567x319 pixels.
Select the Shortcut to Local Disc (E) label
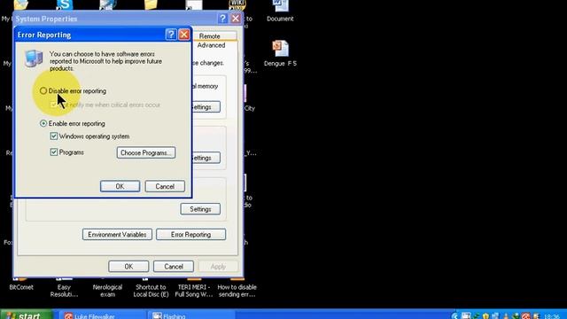point(151,291)
